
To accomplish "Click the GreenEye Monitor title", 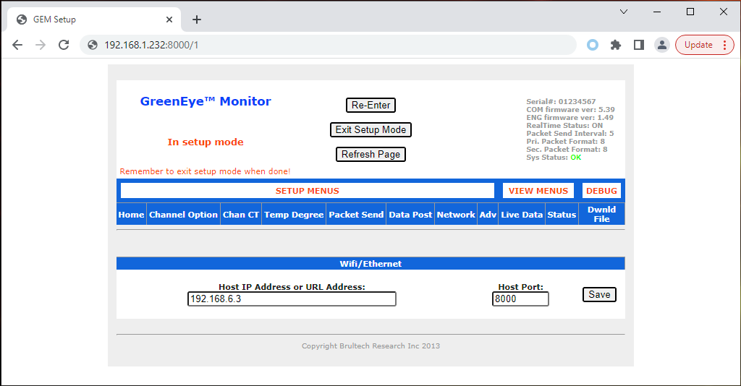I will [206, 101].
